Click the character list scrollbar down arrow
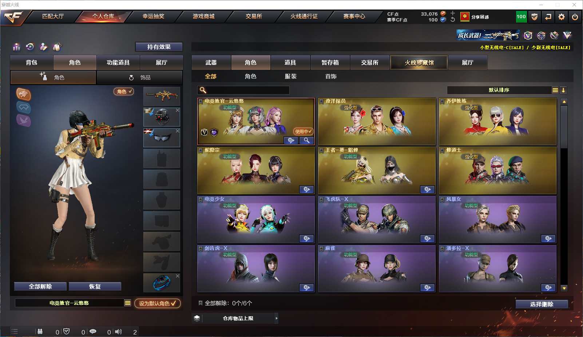 point(564,288)
